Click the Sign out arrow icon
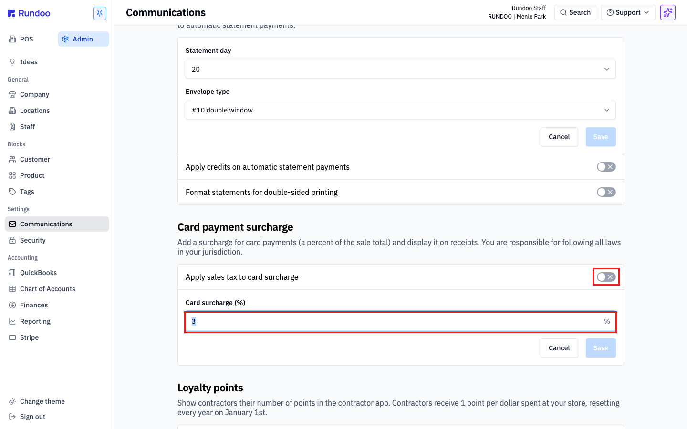The height and width of the screenshot is (429, 687). pyautogui.click(x=12, y=417)
